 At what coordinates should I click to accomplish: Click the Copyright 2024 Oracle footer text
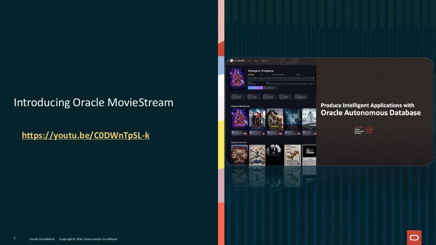tap(88, 239)
